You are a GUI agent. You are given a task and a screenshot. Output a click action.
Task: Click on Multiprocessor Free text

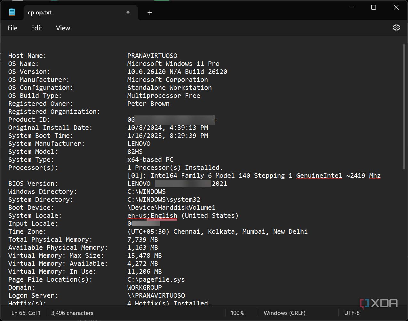(164, 96)
